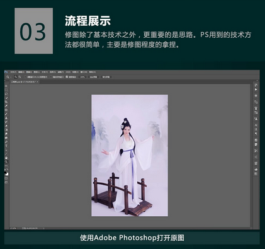Toggle 调整窗口大小以满屏显示 checkbox
This screenshot has height=249, width=265.
coord(25,77)
